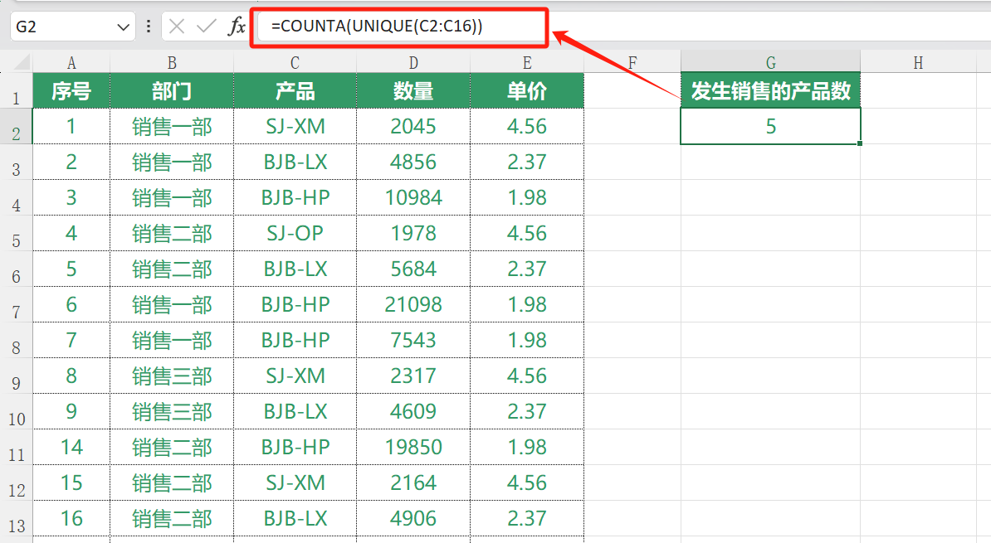The width and height of the screenshot is (991, 543).
Task: Select BJB-HP cell in row with 19850
Action: point(295,447)
